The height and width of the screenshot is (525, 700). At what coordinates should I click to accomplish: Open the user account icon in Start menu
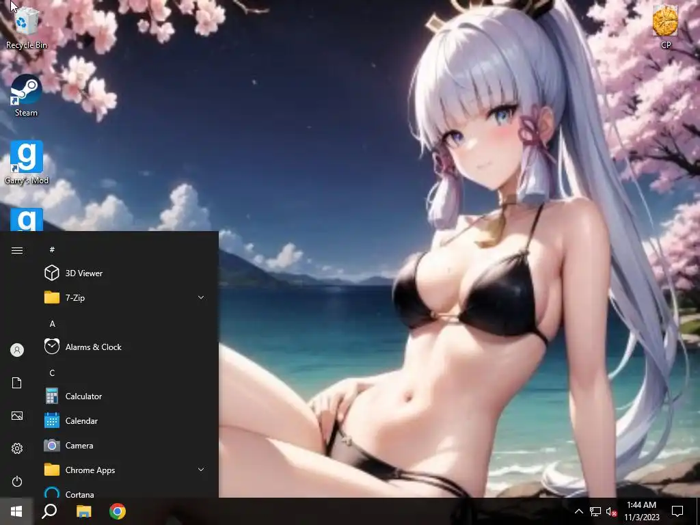[17, 350]
